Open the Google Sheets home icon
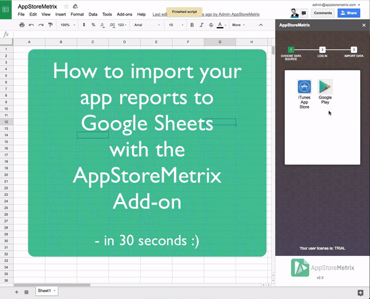370x299 pixels. tap(6, 9)
